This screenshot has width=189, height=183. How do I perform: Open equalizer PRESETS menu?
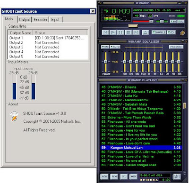(x=176, y=47)
